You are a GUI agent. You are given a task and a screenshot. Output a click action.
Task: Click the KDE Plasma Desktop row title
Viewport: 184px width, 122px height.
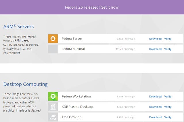77,107
